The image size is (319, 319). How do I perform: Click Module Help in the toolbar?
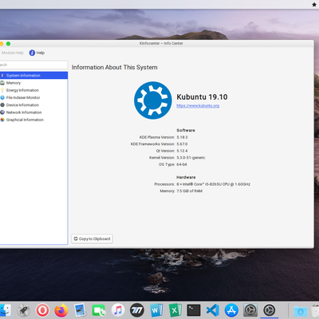pyautogui.click(x=13, y=53)
